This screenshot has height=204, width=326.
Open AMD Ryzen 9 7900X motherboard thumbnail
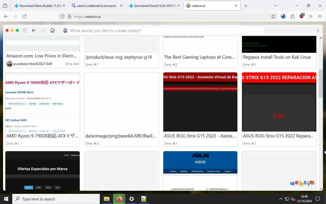point(43,102)
